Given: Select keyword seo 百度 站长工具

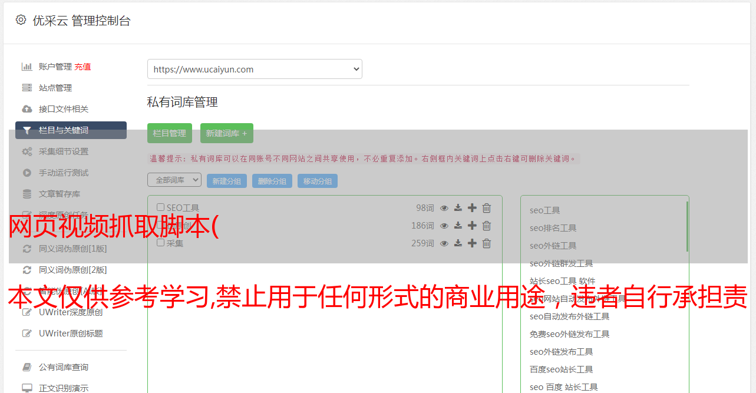Looking at the screenshot, I should [x=563, y=387].
